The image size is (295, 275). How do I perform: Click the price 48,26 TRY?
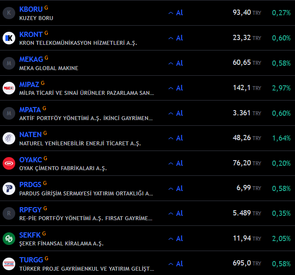click(247, 138)
